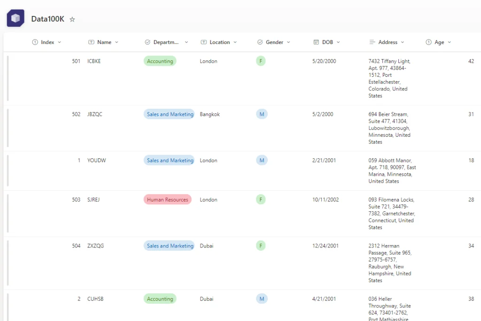The image size is (481, 321).
Task: Select the name cell ZXZQG
Action: pyautogui.click(x=95, y=246)
